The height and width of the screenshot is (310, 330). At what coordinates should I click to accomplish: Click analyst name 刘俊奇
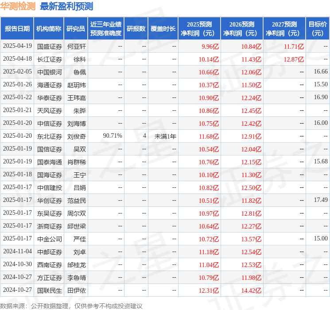(x=77, y=136)
